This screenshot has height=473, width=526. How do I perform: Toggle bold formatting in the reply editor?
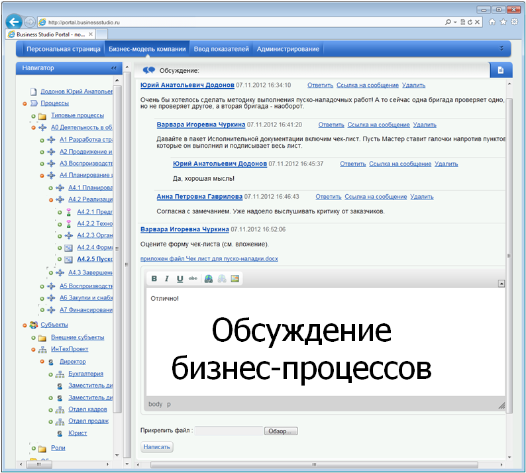click(x=154, y=279)
